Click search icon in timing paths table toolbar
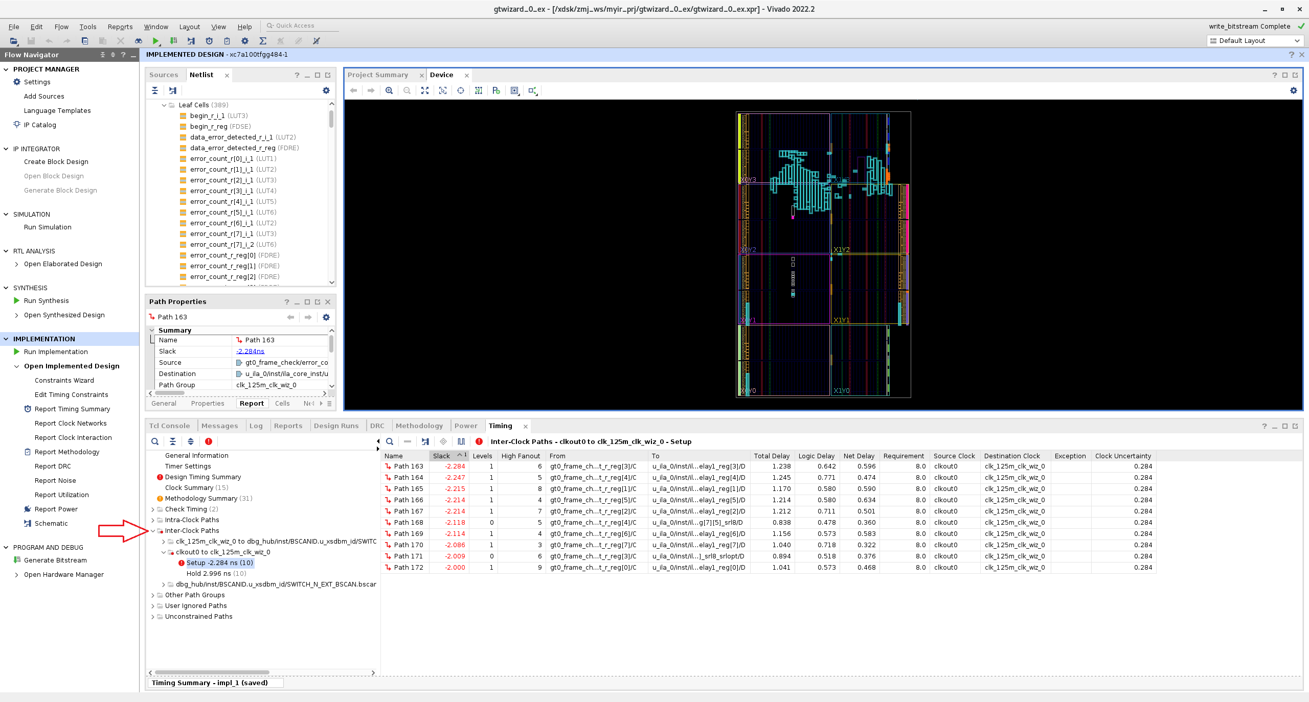The image size is (1309, 702). 390,441
